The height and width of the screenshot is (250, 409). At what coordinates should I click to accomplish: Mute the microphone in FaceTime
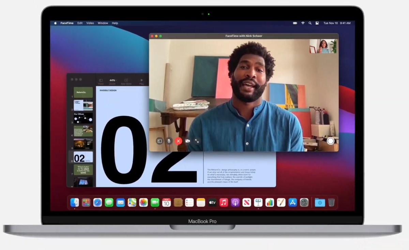[169, 141]
